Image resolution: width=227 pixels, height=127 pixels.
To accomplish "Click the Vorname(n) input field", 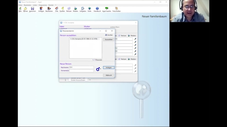I will click(81, 71).
